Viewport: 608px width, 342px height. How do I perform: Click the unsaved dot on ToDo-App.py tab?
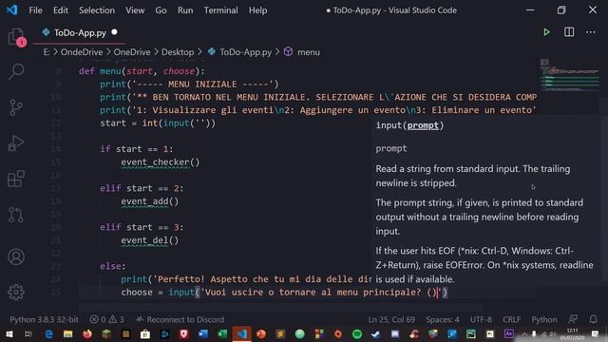click(114, 32)
